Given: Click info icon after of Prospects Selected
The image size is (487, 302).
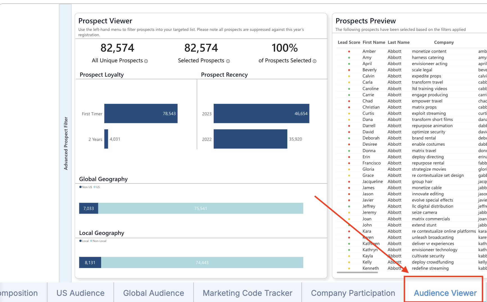Looking at the screenshot, I should [x=315, y=61].
